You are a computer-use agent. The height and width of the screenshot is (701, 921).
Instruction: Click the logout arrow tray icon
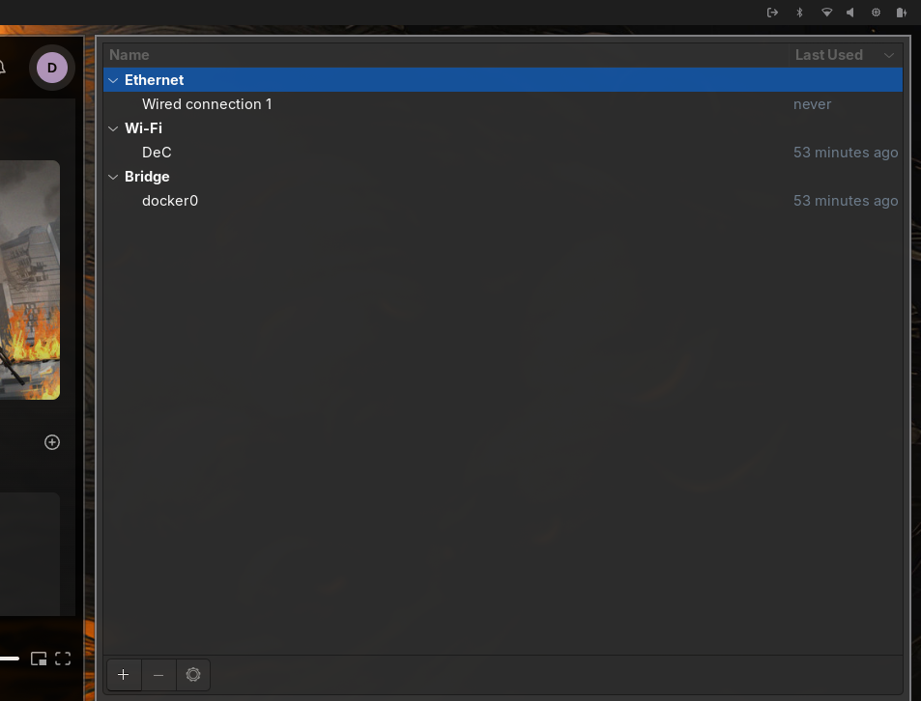point(772,13)
